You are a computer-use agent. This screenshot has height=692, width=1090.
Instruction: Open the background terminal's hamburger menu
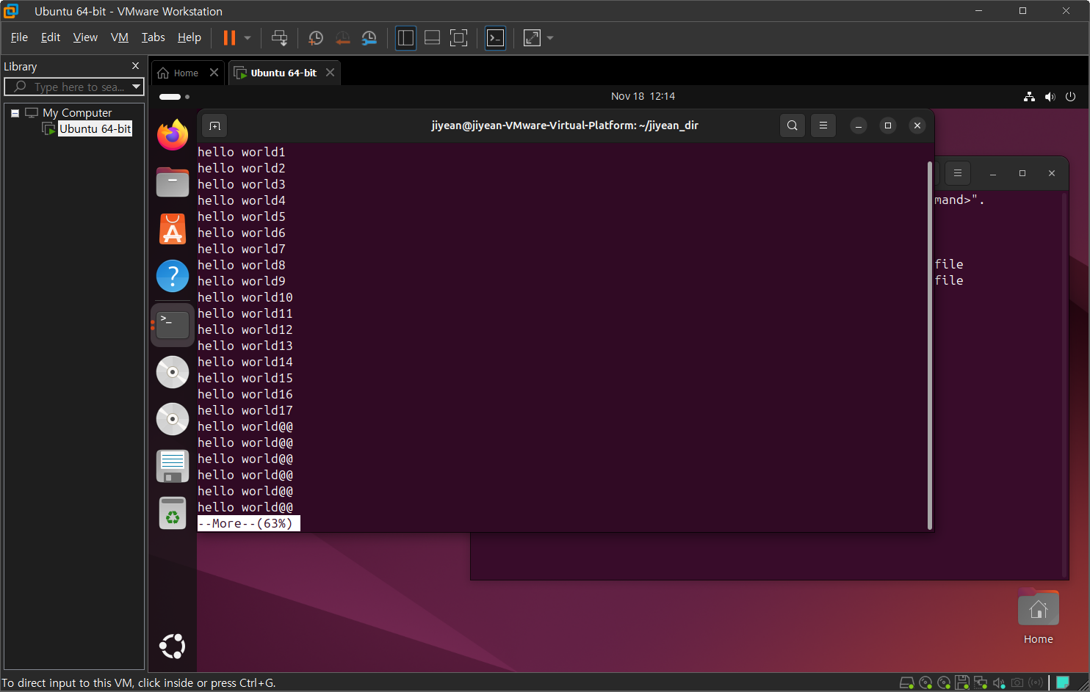point(958,173)
